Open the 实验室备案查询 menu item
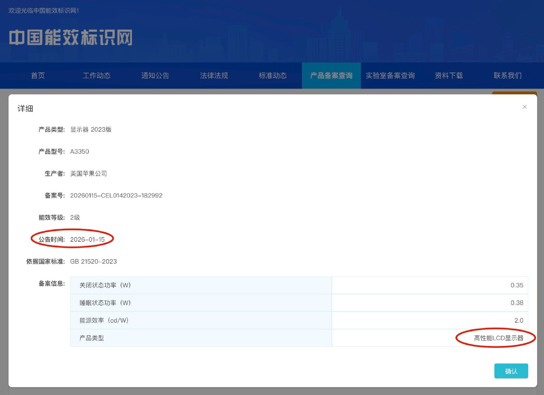 click(x=390, y=75)
